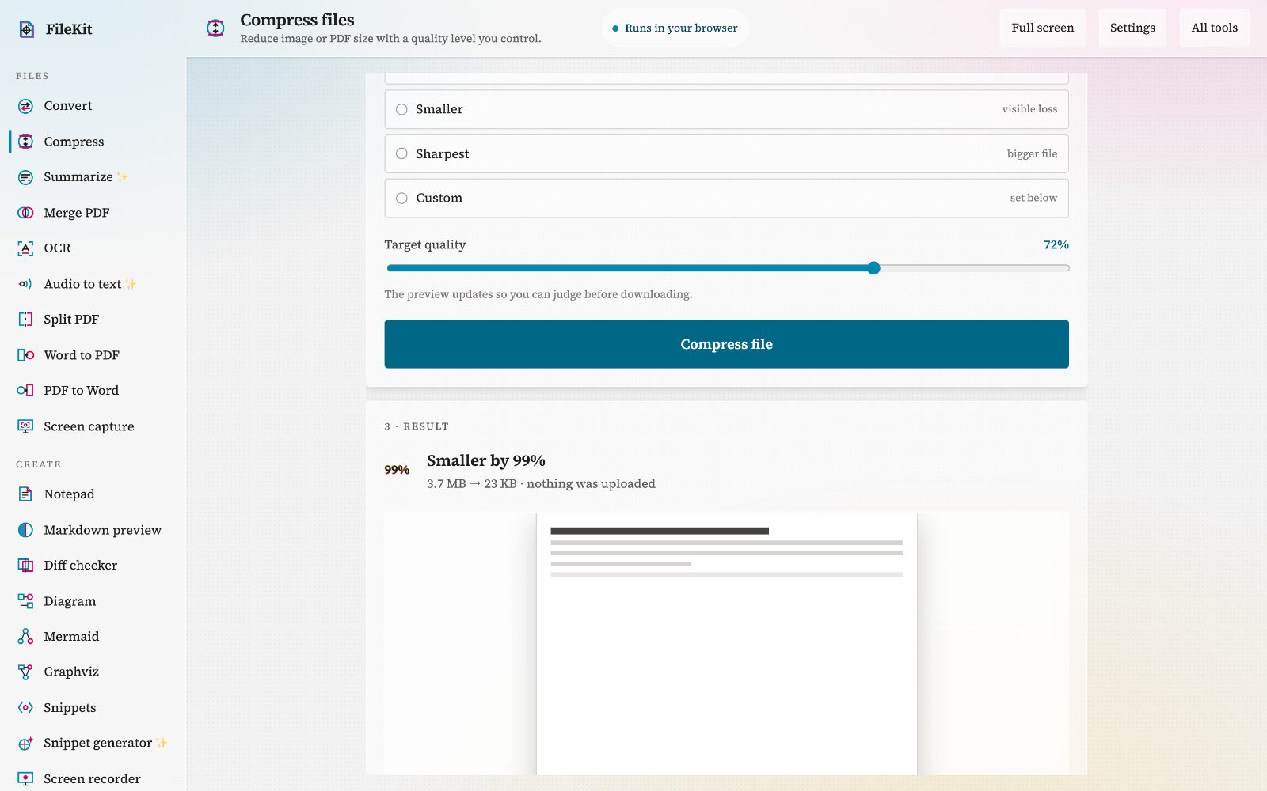
Task: Open Settings from the top bar
Action: (1132, 28)
